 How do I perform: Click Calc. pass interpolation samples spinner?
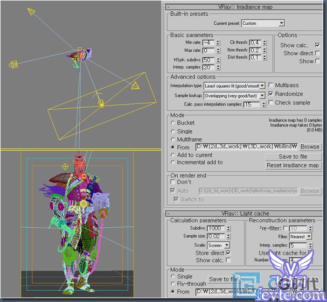264,104
